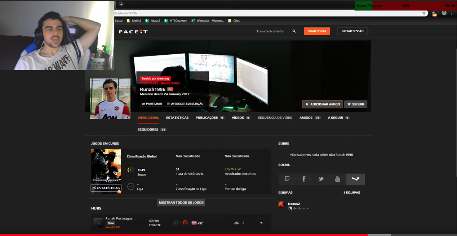Viewport: 457px width, 236px height.
Task: Open the Publicações tab
Action: tap(210, 118)
